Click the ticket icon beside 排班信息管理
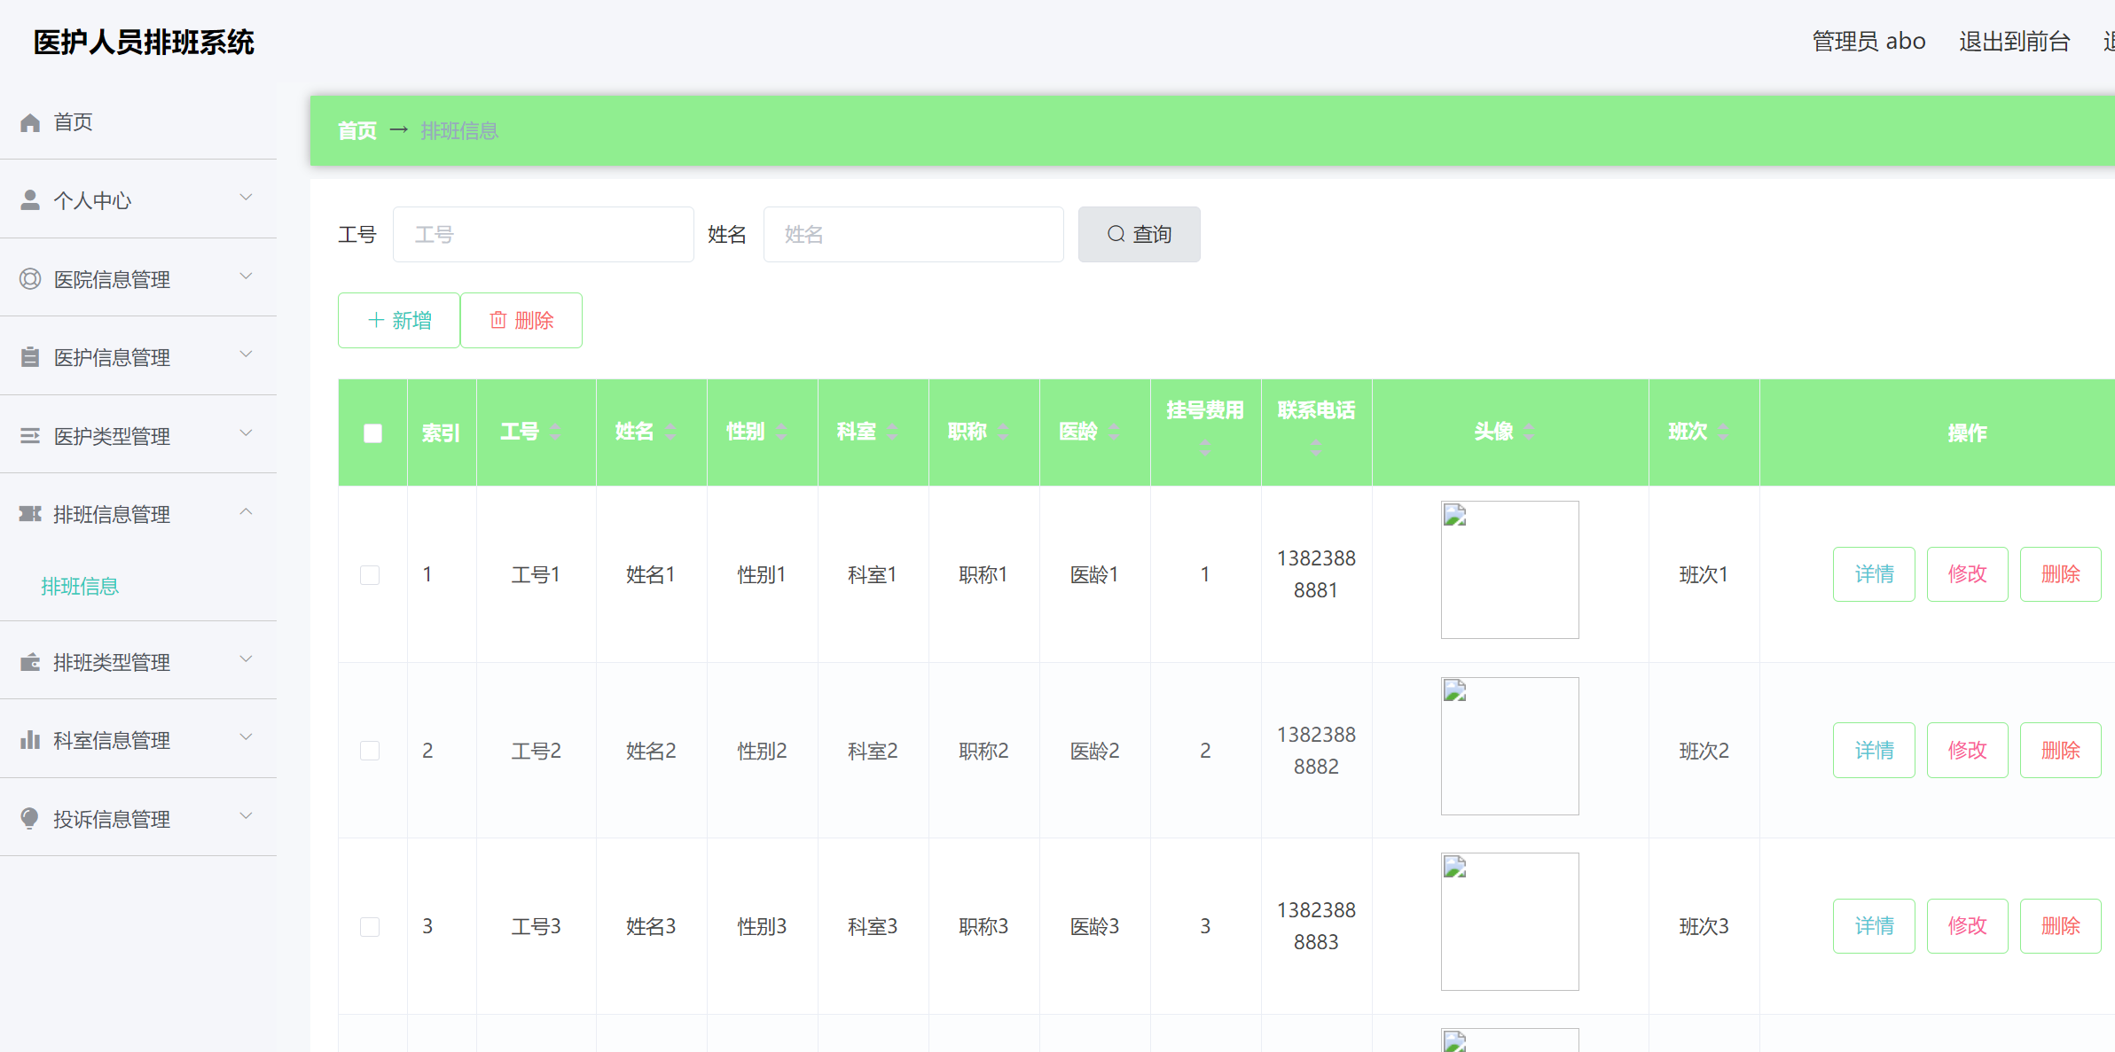2115x1052 pixels. point(30,514)
